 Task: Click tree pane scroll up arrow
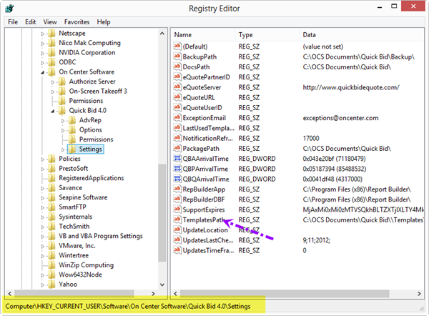[x=162, y=34]
